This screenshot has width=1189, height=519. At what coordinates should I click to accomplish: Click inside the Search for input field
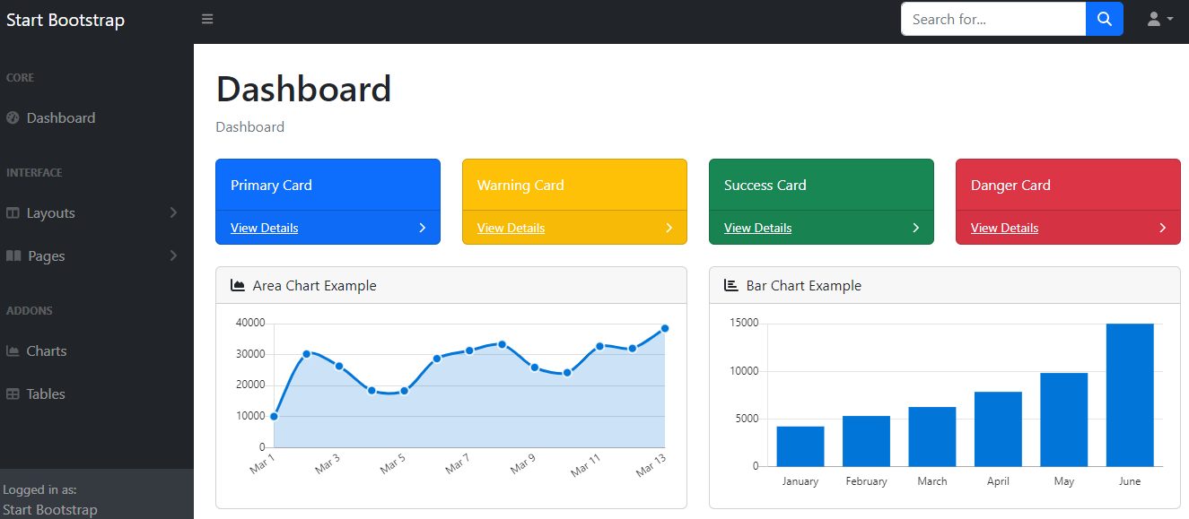point(992,19)
